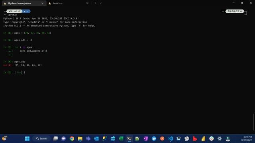The image size is (255, 143).
Task: Click the 'ages_add' text on the In [4] line
Action: [x=20, y=62]
